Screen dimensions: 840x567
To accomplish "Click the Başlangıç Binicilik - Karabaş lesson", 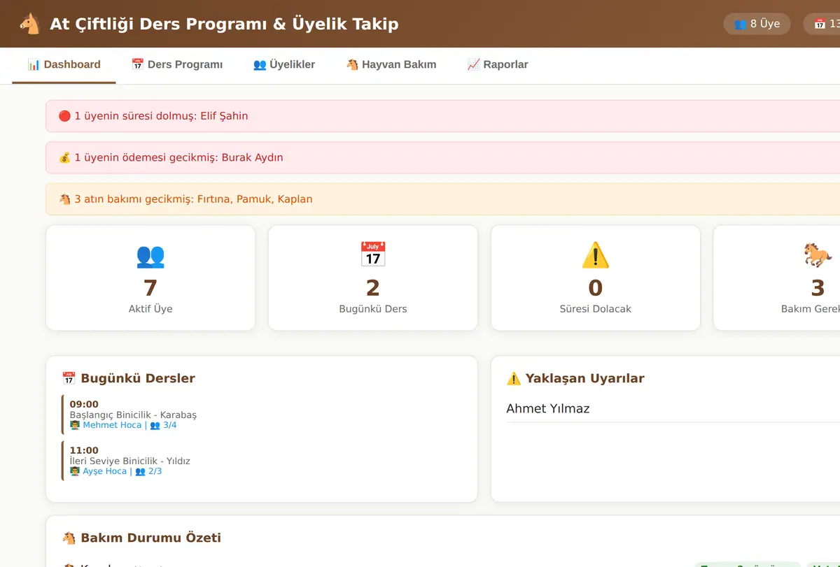I will pos(133,415).
